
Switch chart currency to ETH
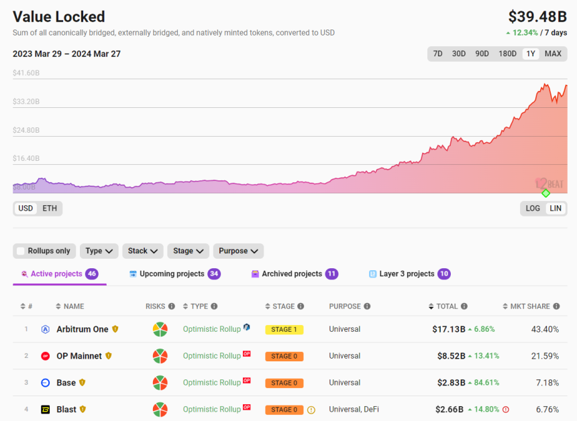coord(50,208)
